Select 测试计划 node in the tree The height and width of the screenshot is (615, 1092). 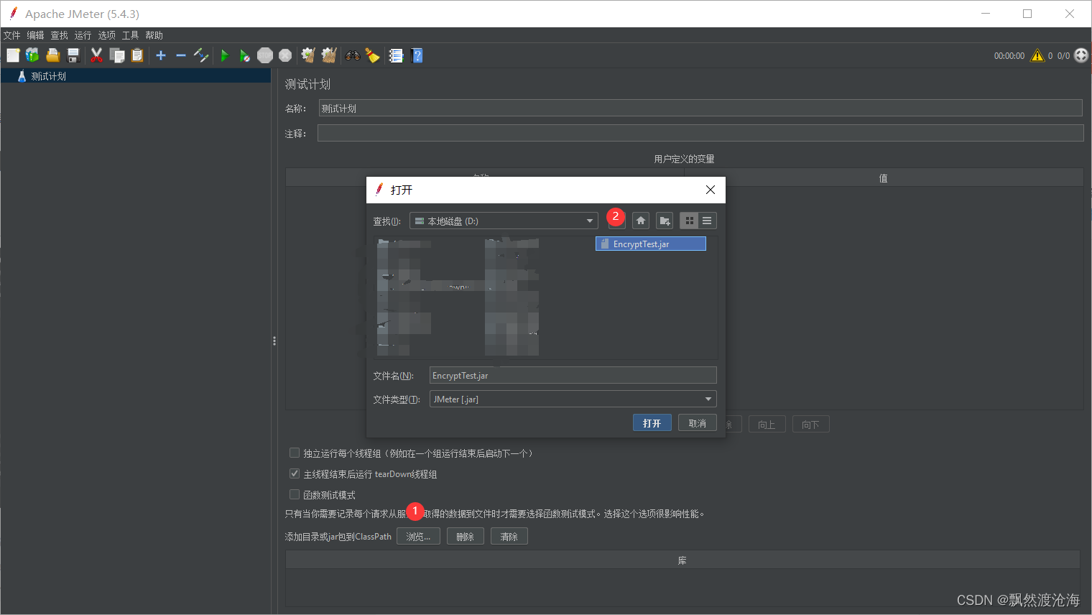(x=48, y=76)
